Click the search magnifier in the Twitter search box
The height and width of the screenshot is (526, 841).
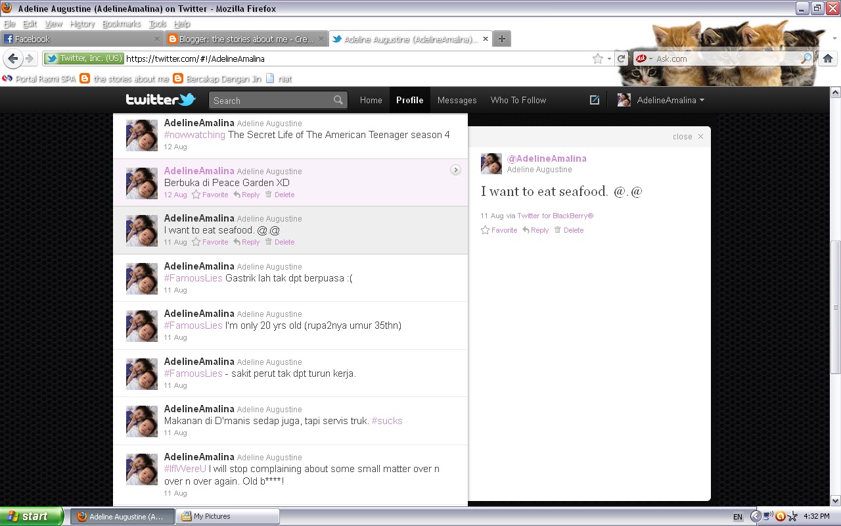[x=338, y=100]
